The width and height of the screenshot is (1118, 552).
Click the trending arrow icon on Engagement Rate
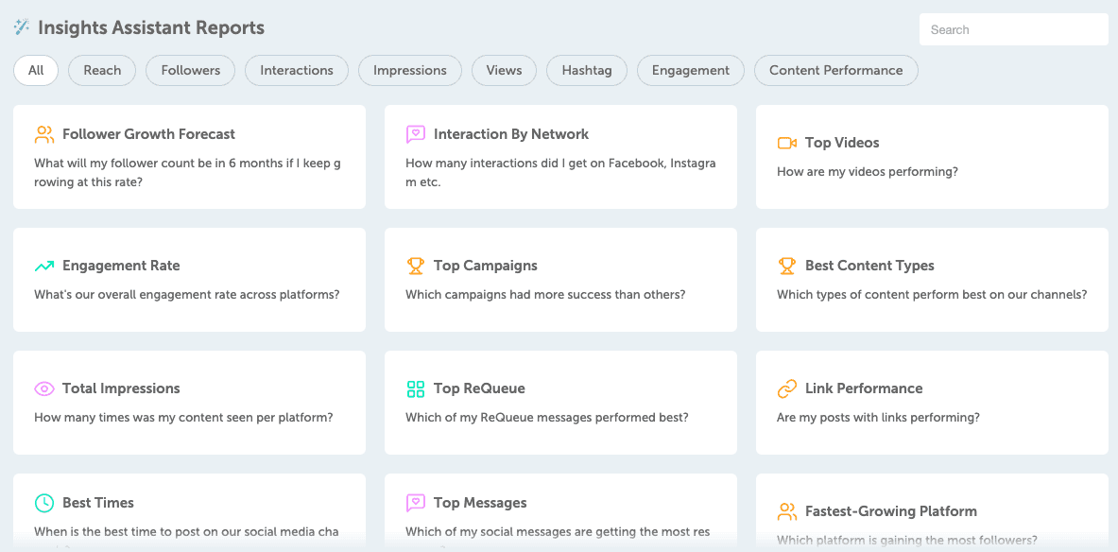[x=44, y=266]
